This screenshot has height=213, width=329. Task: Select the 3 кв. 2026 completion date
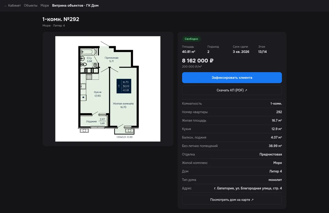pos(241,52)
